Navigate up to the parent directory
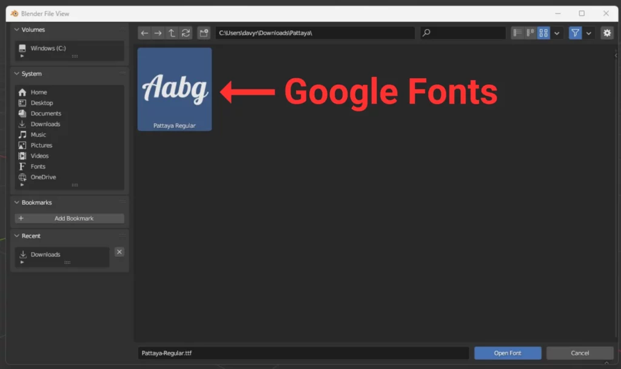Screen dimensions: 621x369 point(172,33)
